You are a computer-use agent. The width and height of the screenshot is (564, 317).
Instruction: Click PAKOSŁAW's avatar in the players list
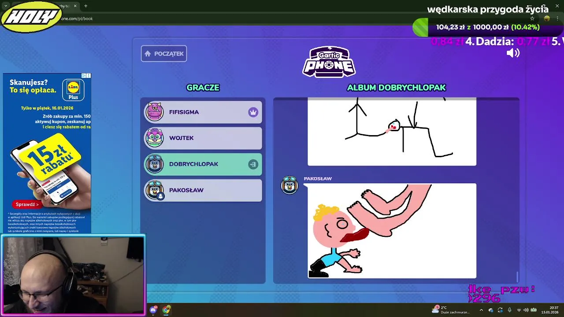[155, 190]
